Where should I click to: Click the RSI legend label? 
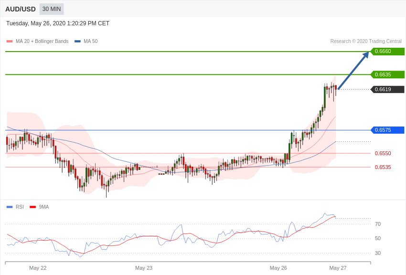tap(20, 207)
